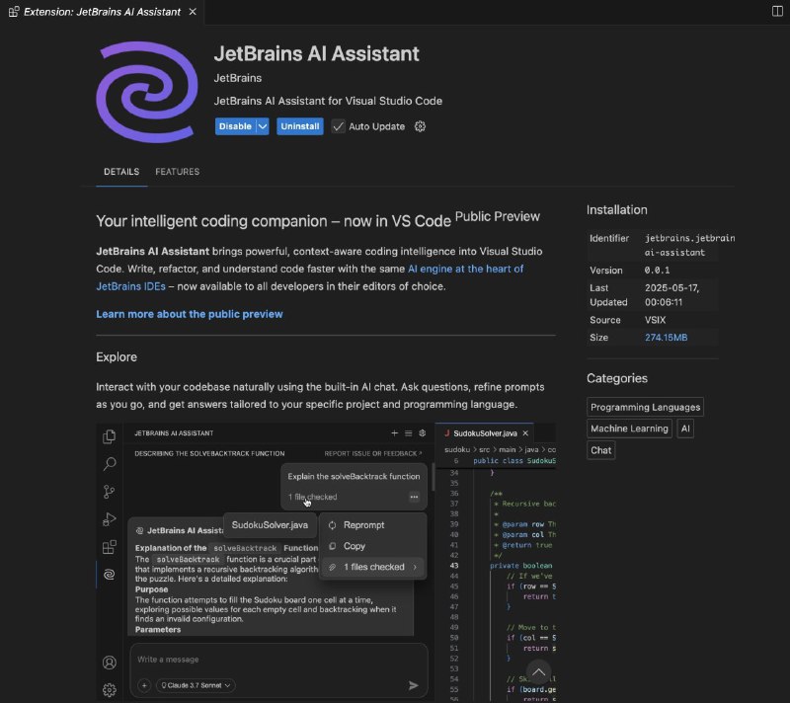
Task: Click the Uninstall button
Action: tap(299, 126)
